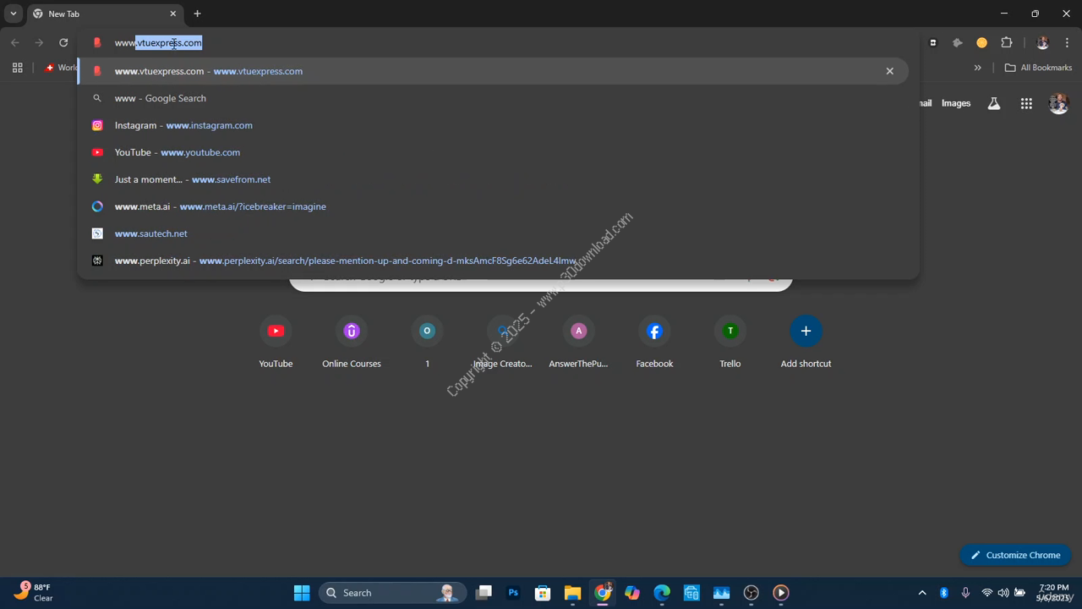1082x609 pixels.
Task: Open the tab search dropdown arrow
Action: [x=14, y=14]
